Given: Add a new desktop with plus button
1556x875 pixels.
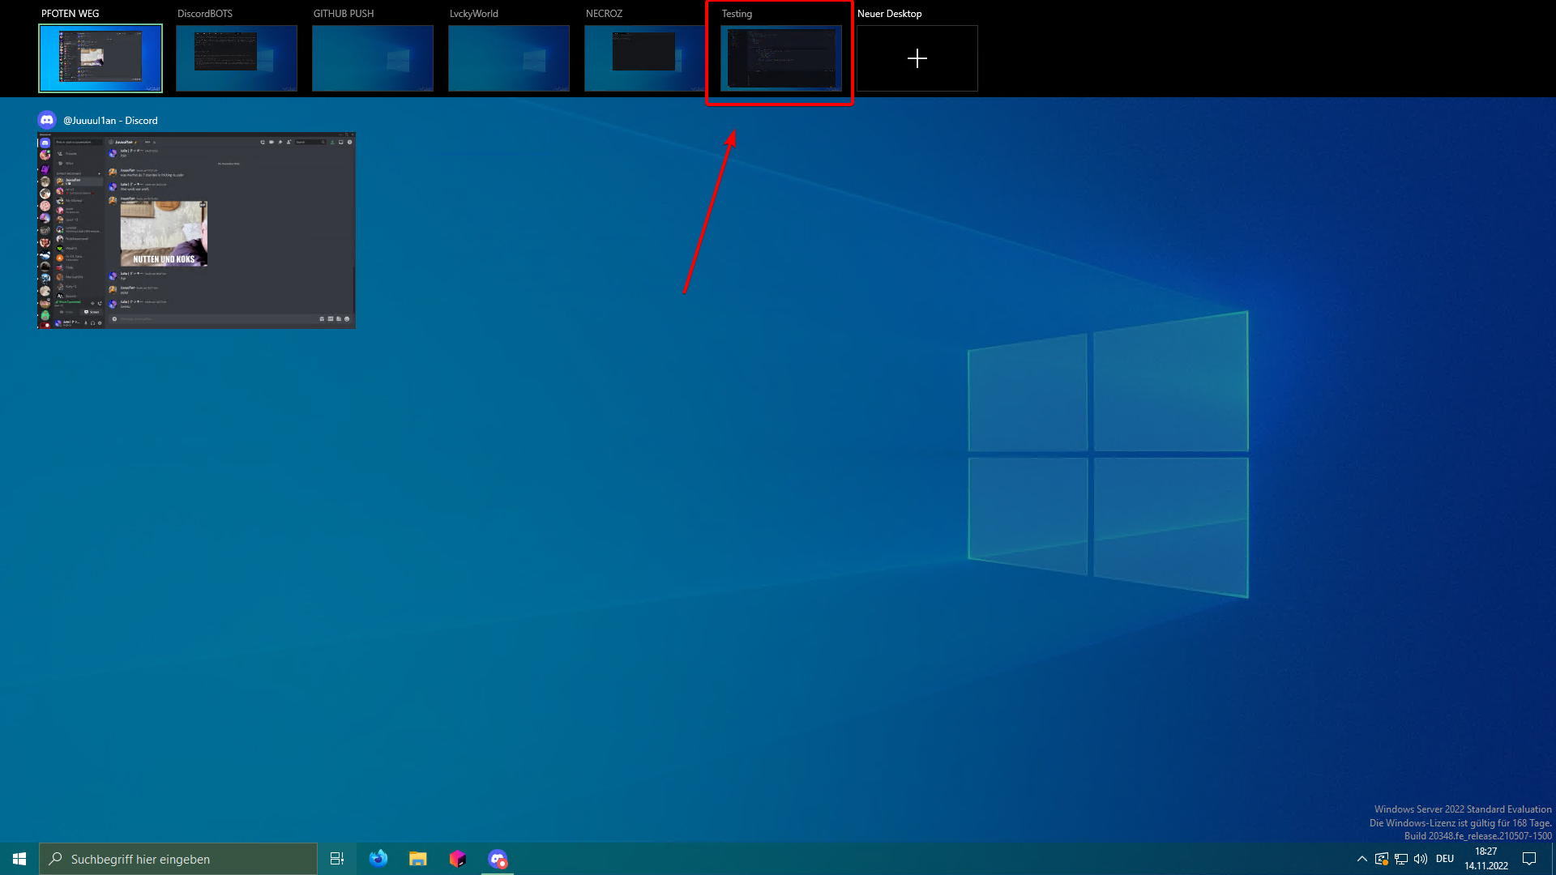Looking at the screenshot, I should [917, 58].
